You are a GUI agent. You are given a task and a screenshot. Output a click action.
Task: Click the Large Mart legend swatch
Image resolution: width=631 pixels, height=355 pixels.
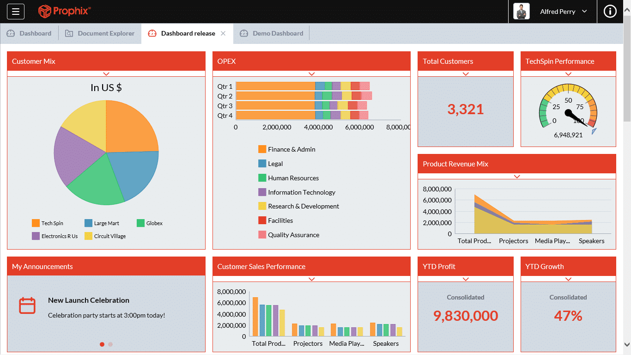pyautogui.click(x=88, y=223)
